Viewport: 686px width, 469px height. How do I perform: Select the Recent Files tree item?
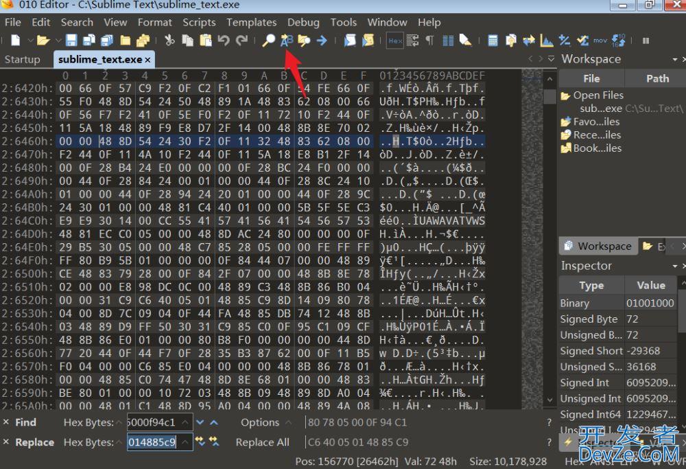(x=598, y=135)
